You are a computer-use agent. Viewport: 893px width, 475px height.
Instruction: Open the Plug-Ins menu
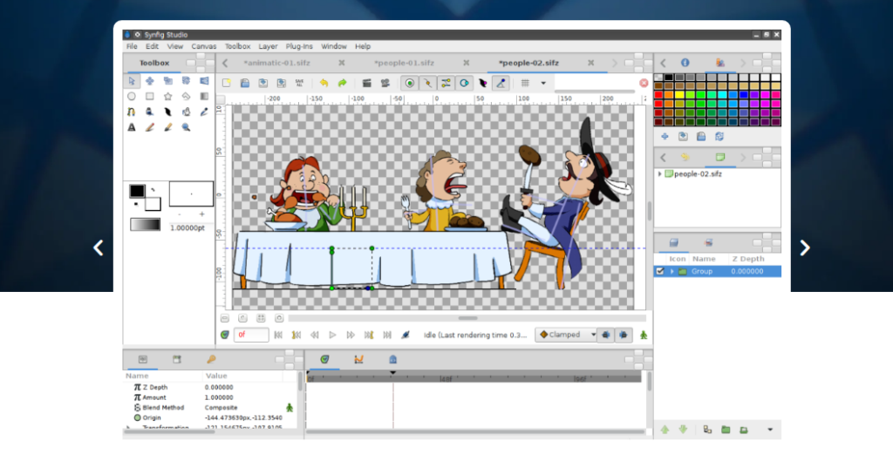299,46
